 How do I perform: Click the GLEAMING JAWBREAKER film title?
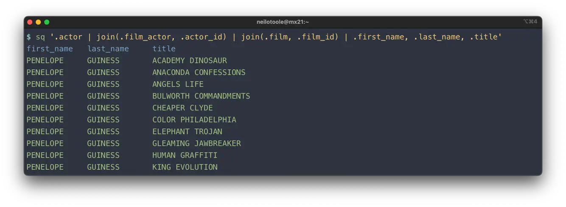[196, 144]
